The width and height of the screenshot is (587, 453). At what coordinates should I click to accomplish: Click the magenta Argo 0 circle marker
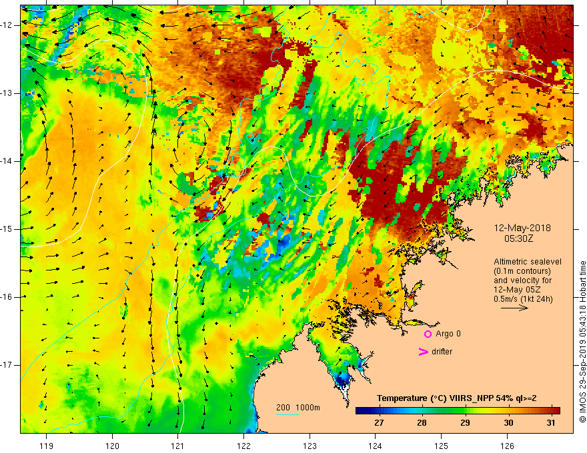click(428, 334)
